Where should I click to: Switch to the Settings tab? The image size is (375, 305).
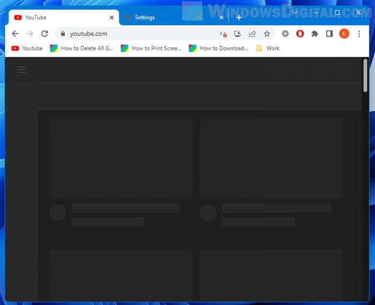point(166,18)
